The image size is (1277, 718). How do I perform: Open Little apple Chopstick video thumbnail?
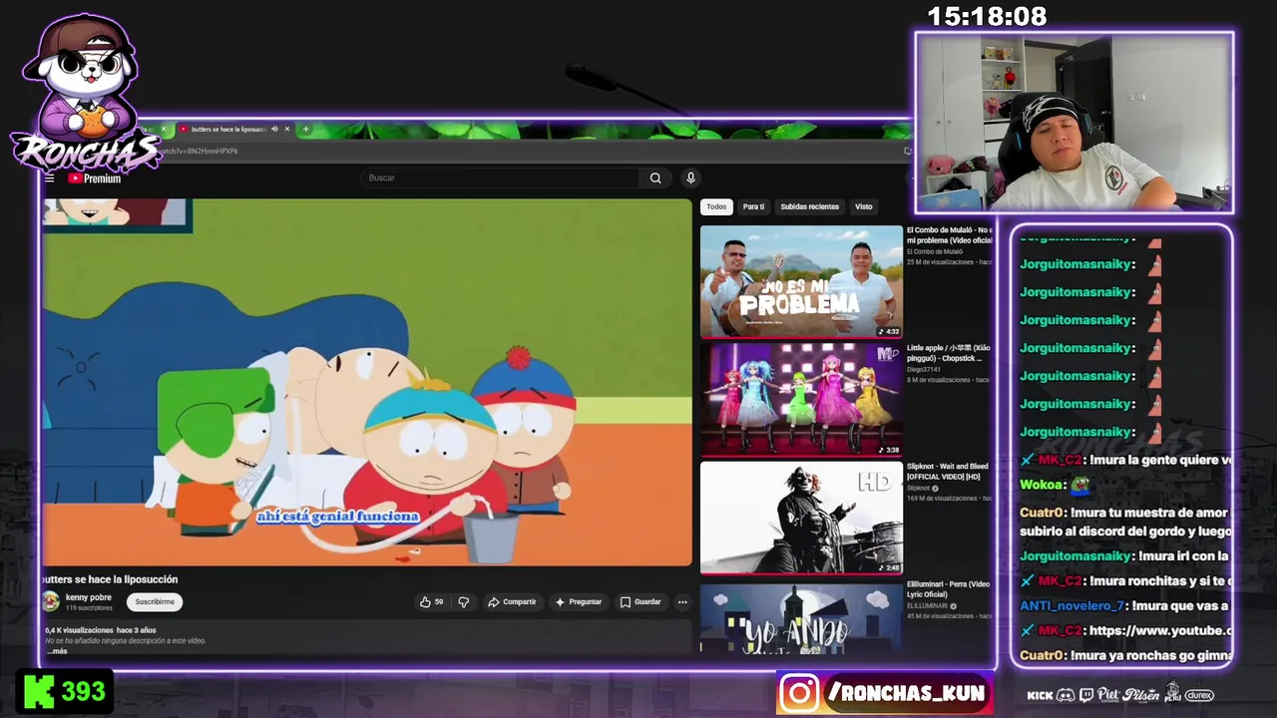801,399
